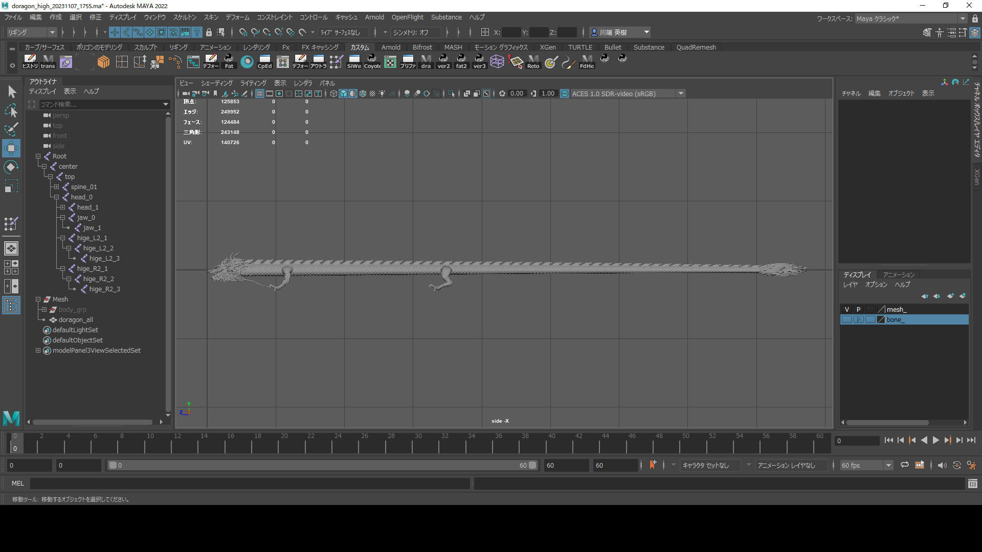Run the Reto shelf tool

coord(533,62)
